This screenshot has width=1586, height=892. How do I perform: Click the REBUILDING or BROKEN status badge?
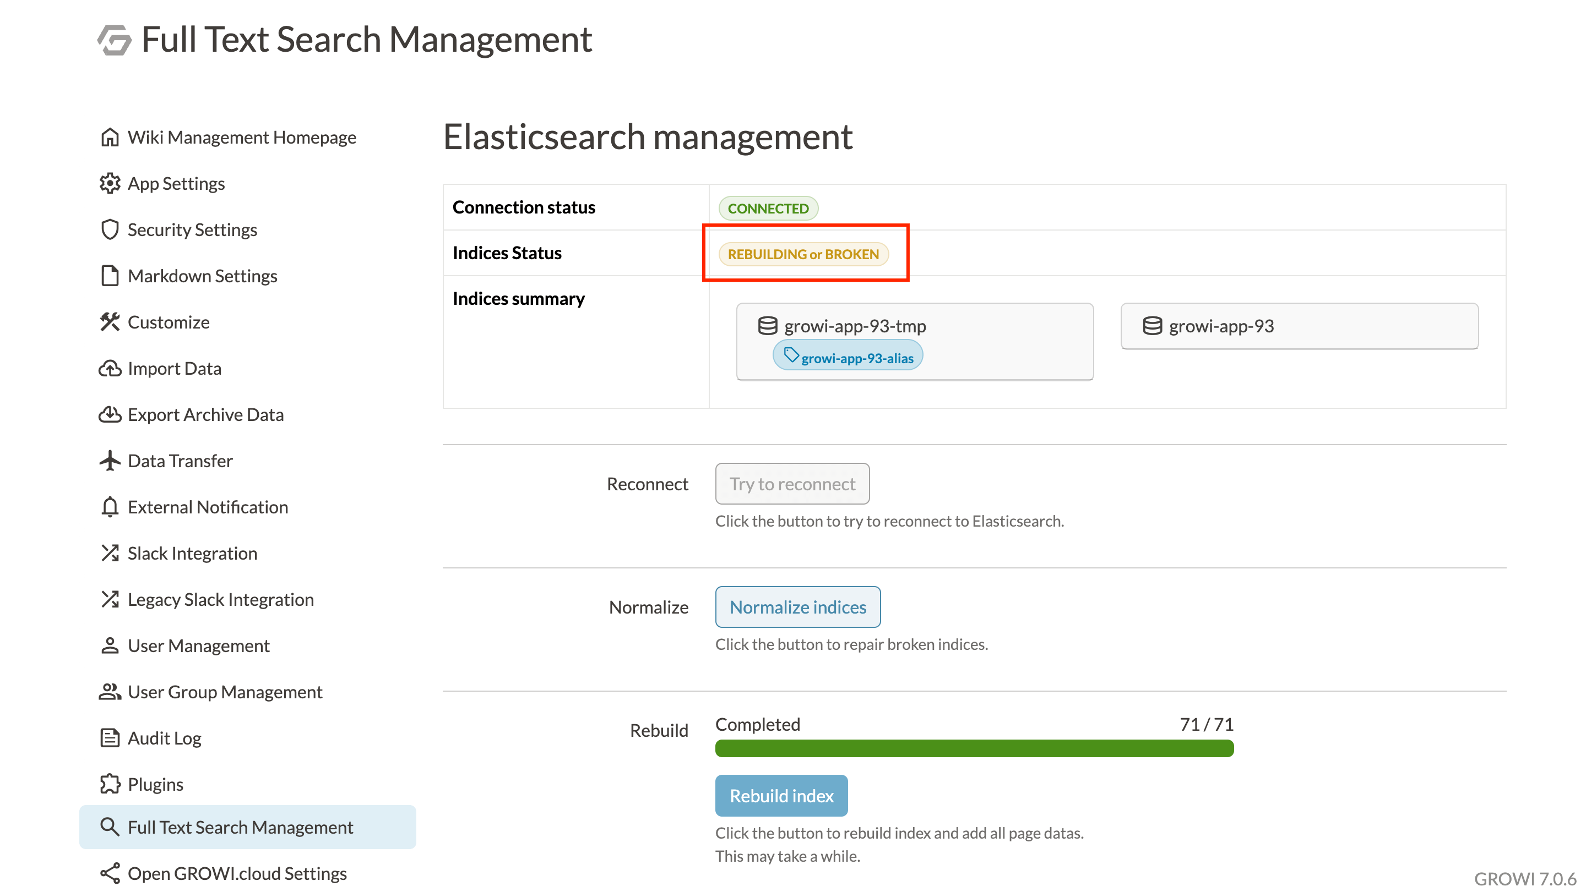pos(803,254)
